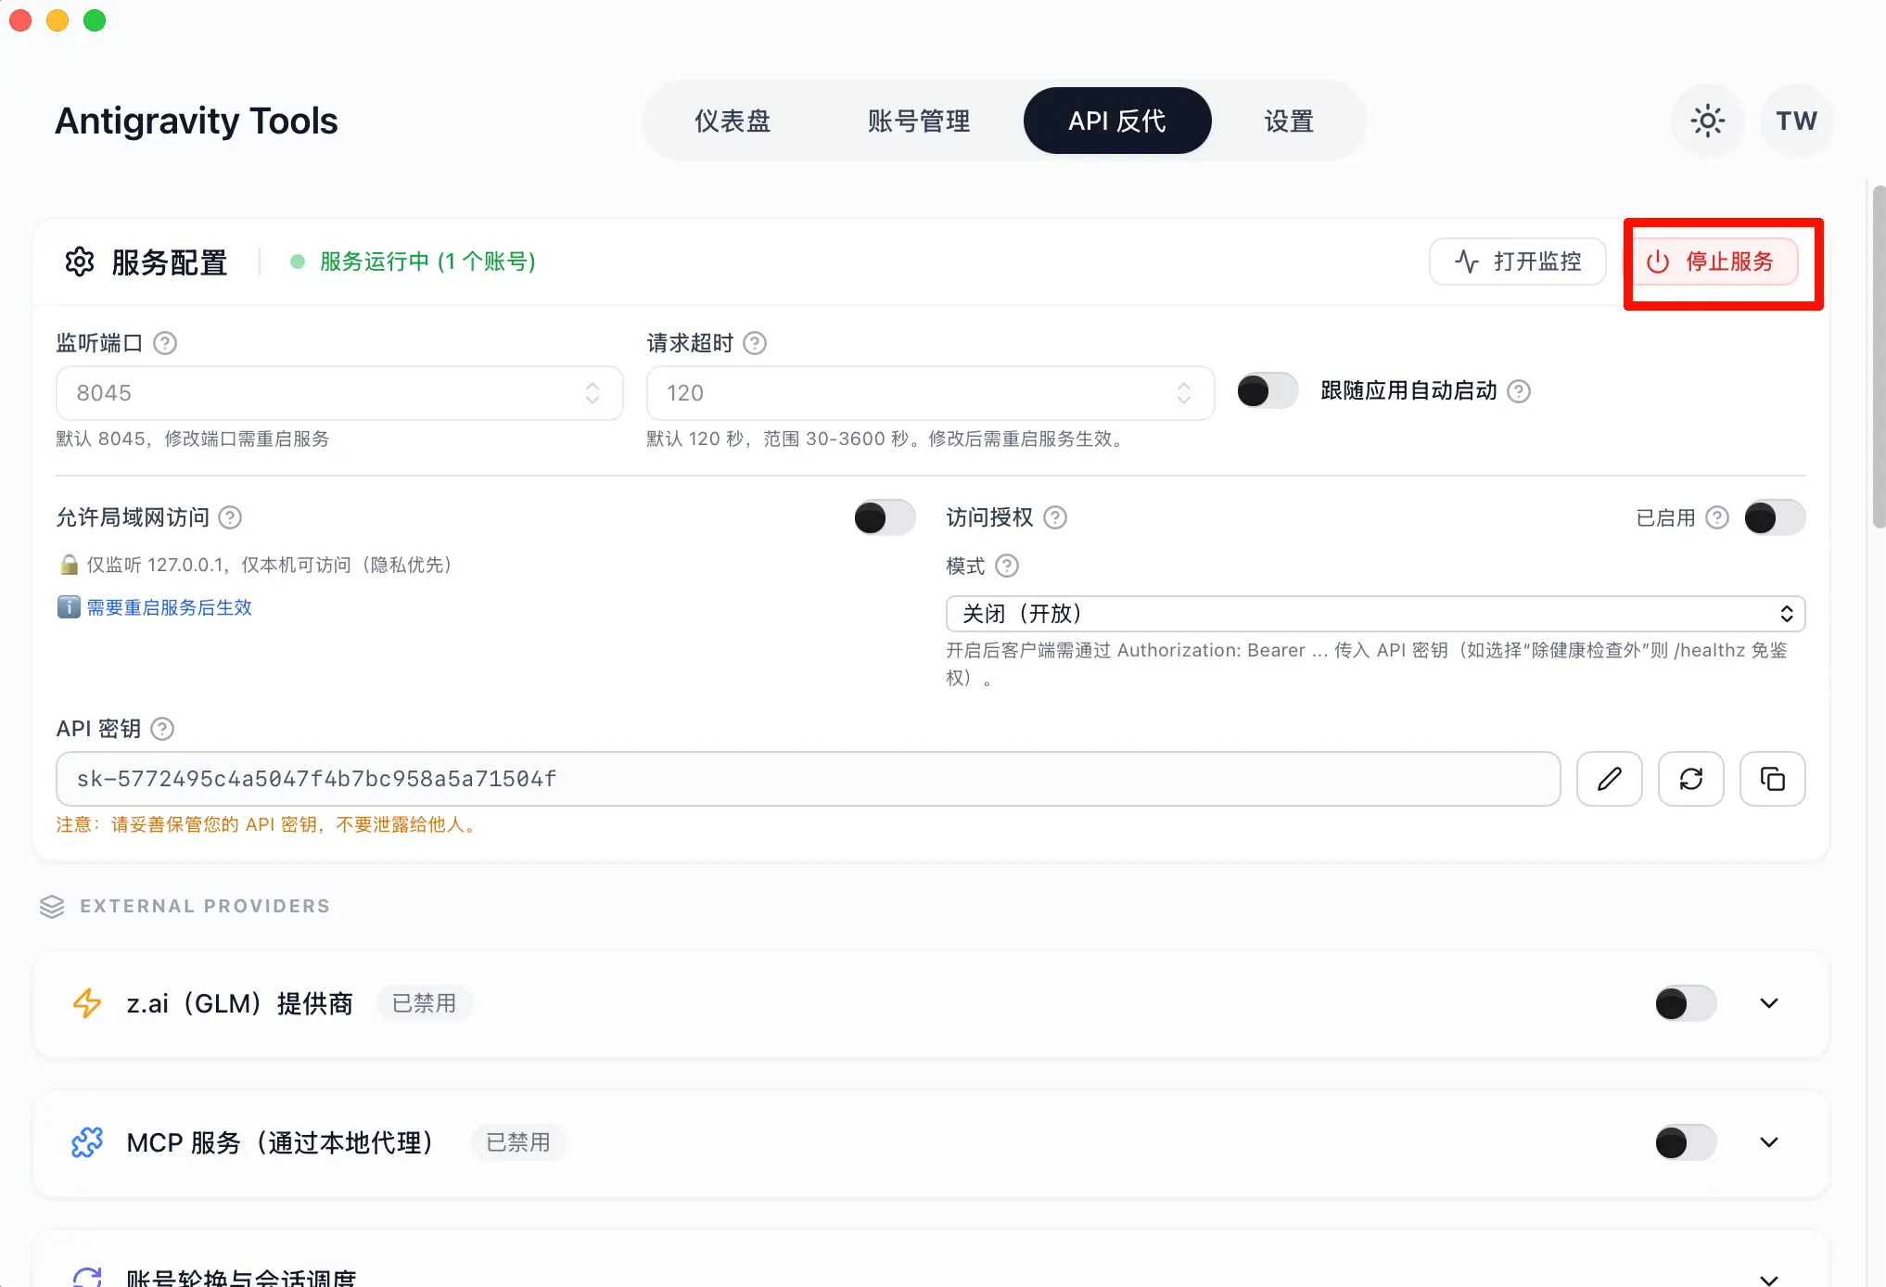Regenerate the API key with refresh icon
Screen dimensions: 1886x1287
pos(1690,779)
